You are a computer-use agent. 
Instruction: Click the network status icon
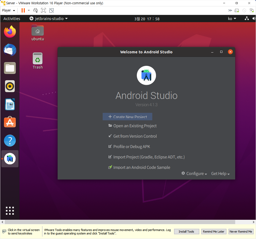click(247, 18)
